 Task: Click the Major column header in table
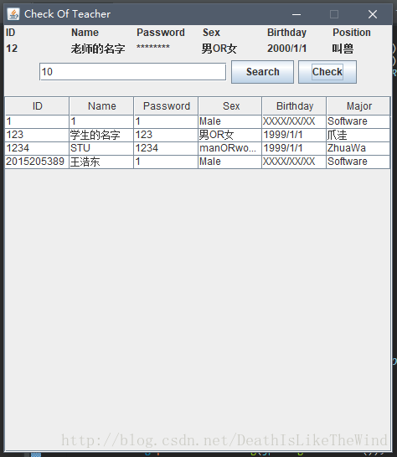pyautogui.click(x=358, y=106)
